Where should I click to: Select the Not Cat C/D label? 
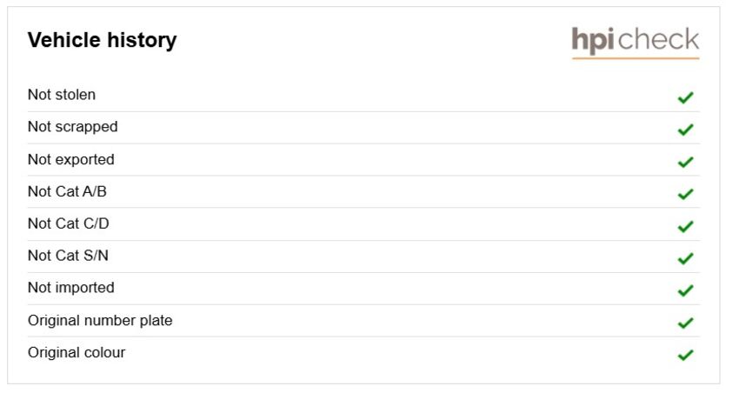[69, 223]
